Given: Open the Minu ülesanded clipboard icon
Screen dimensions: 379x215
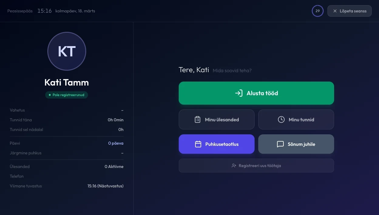Looking at the screenshot, I should (x=198, y=119).
